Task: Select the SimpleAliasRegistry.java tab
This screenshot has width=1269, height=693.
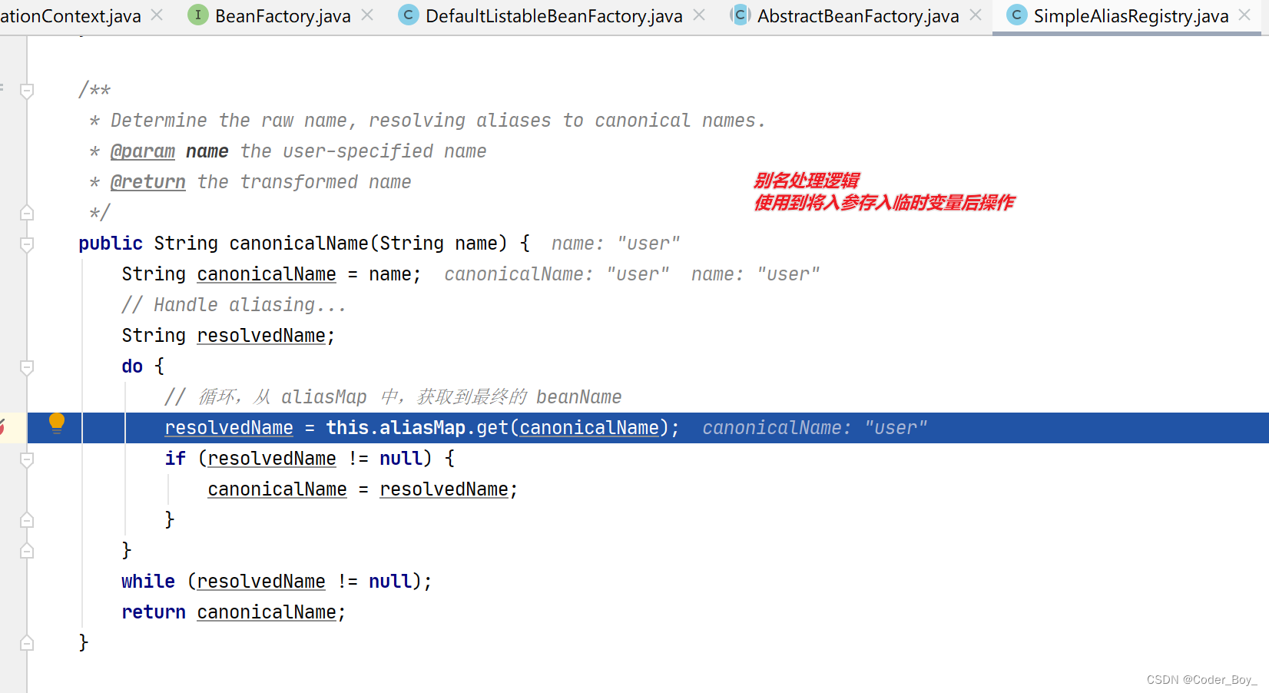Action: (x=1131, y=15)
